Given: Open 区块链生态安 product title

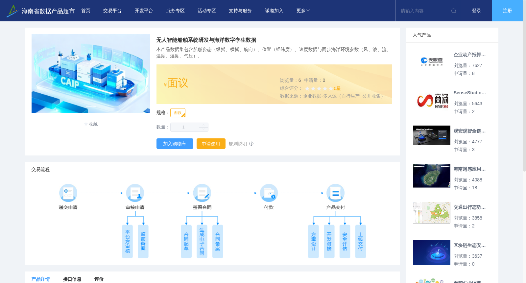Looking at the screenshot, I should [469, 246].
